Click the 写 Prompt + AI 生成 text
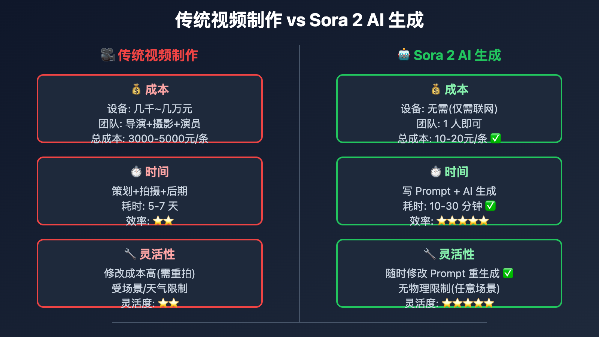 click(449, 191)
